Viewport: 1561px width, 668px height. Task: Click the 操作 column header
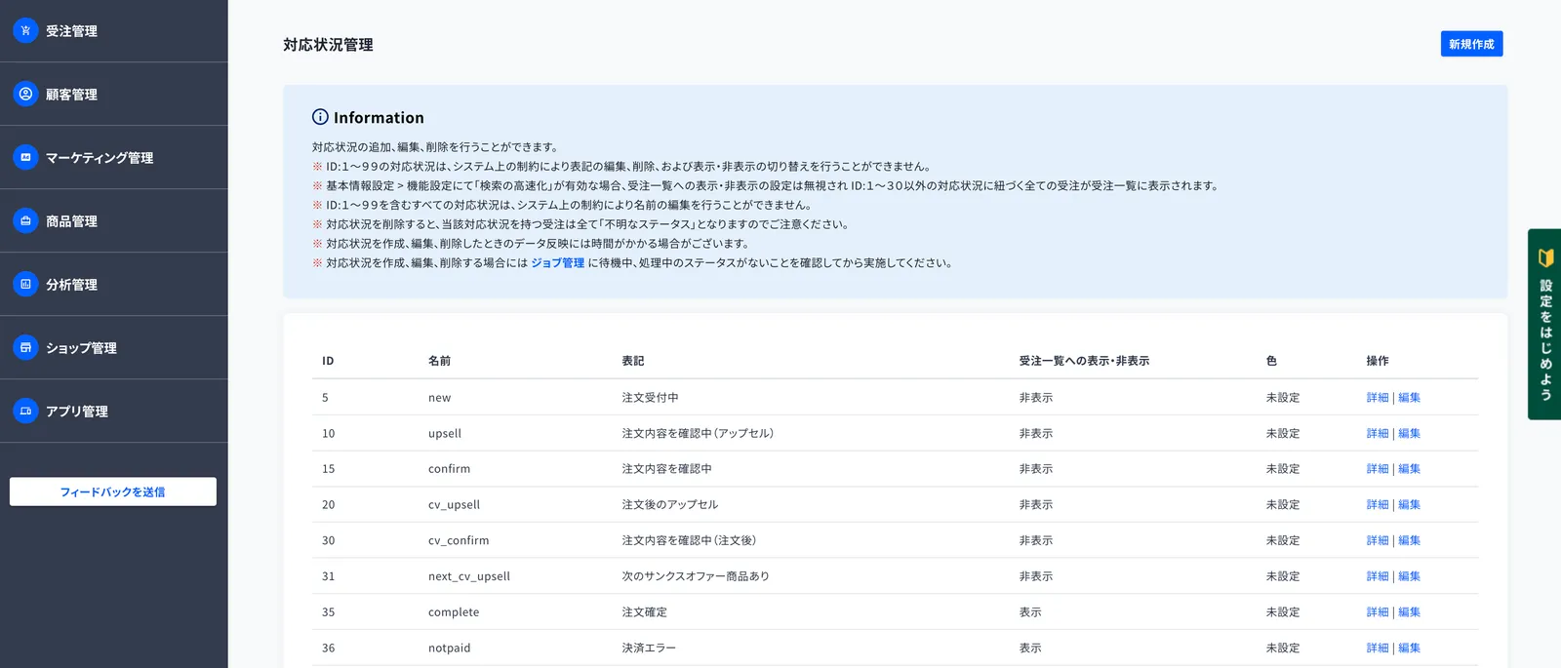(1378, 361)
